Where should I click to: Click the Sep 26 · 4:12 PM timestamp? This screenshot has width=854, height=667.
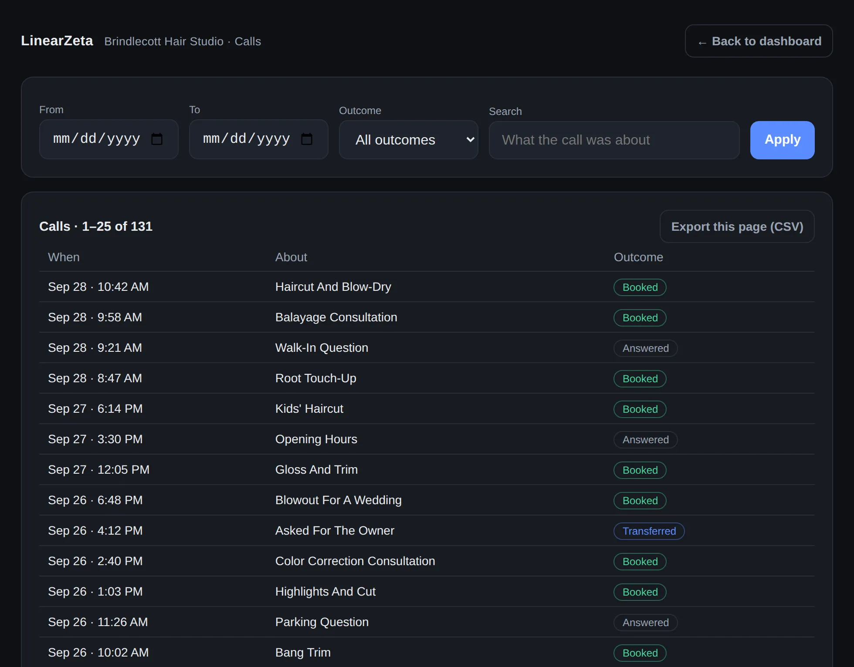(95, 531)
